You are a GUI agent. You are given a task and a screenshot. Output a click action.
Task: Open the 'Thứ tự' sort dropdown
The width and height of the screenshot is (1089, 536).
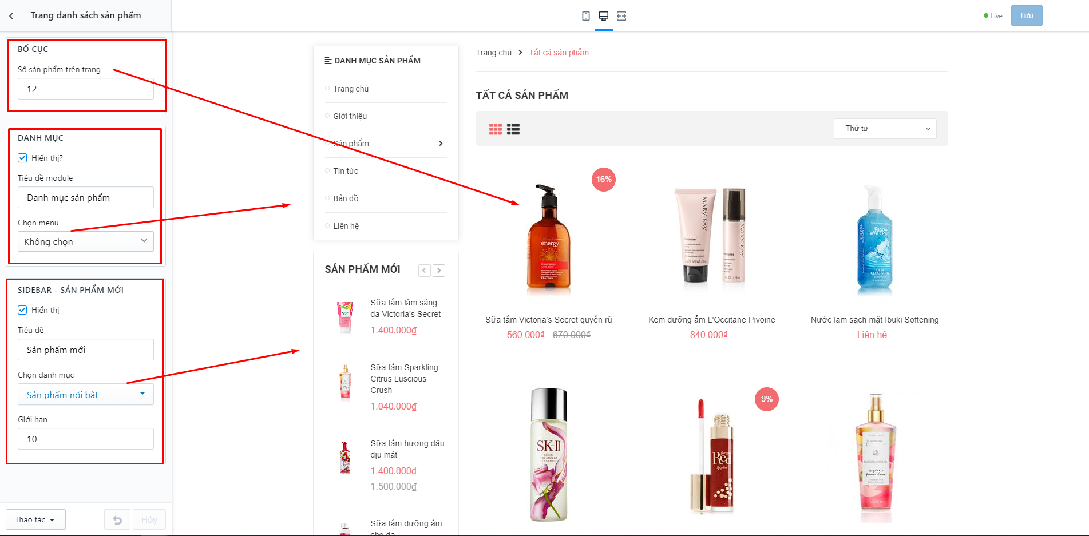[885, 129]
